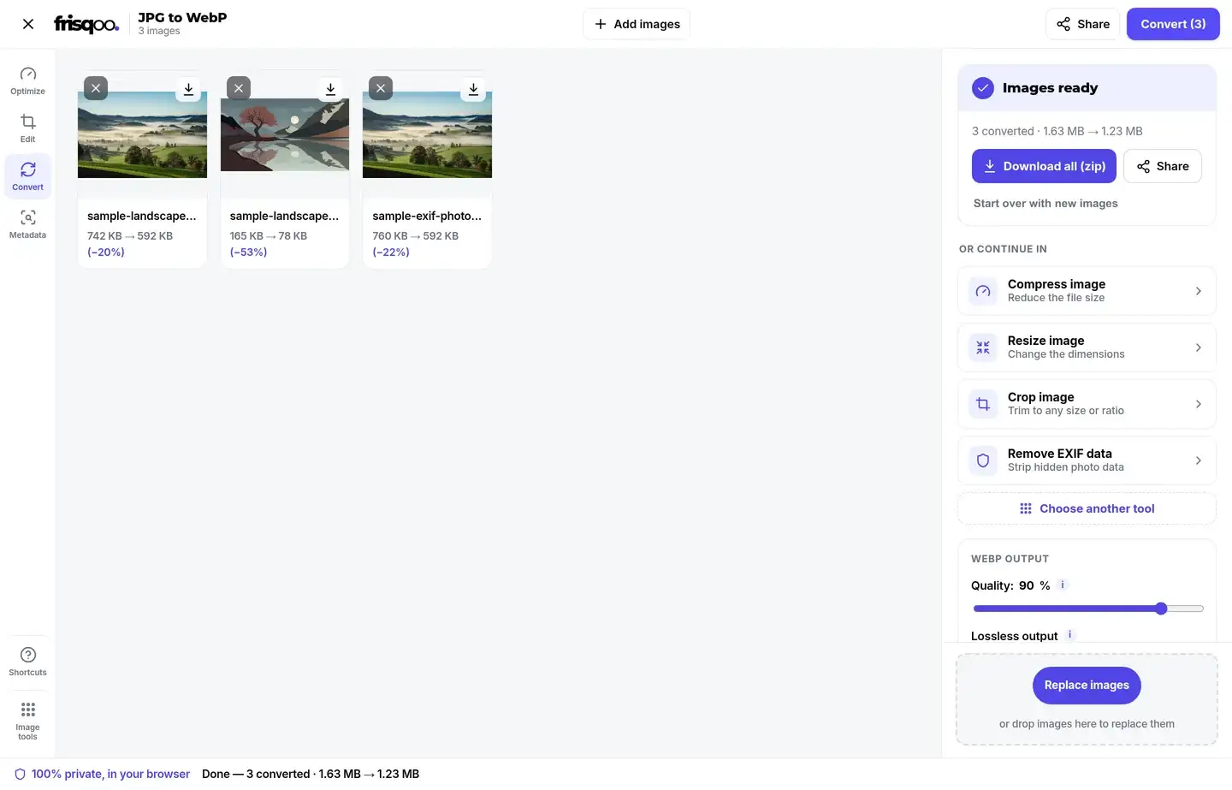Share from the Images ready panel
This screenshot has width=1232, height=790.
1162,166
